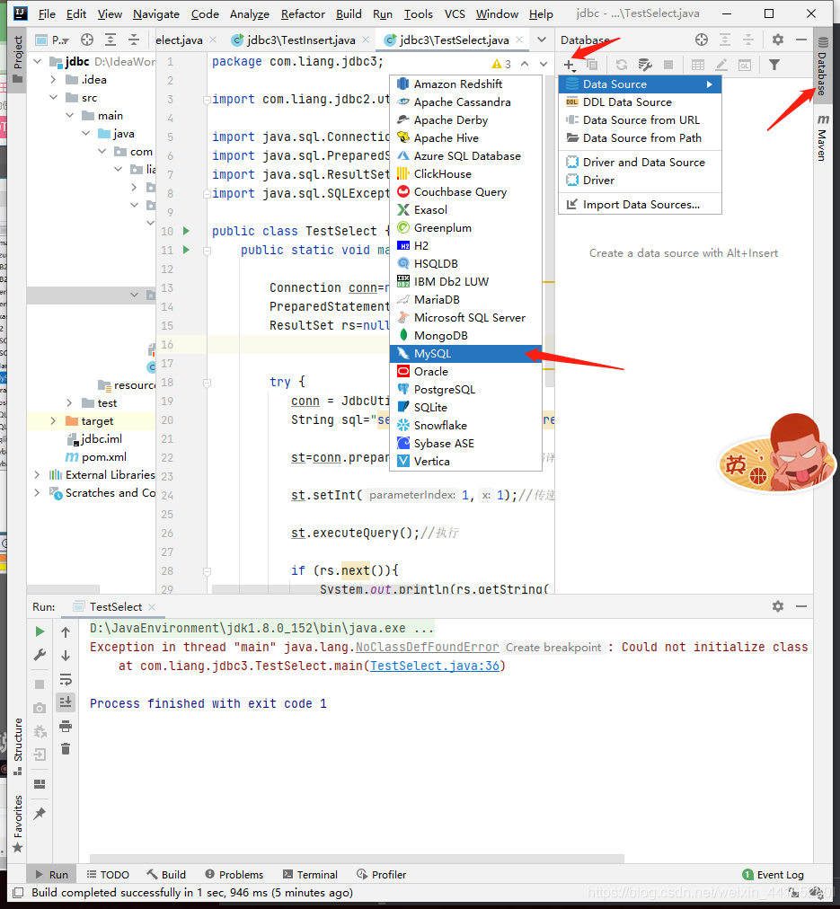This screenshot has height=909, width=840.
Task: Click the Edit pencil icon in Database toolbar
Action: [x=721, y=65]
